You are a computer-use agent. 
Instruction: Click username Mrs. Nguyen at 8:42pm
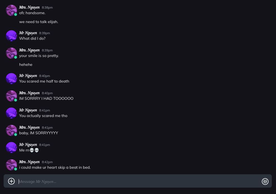click(29, 162)
